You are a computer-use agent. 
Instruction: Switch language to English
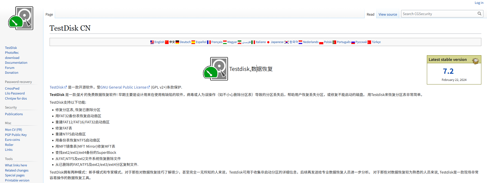[x=159, y=42]
